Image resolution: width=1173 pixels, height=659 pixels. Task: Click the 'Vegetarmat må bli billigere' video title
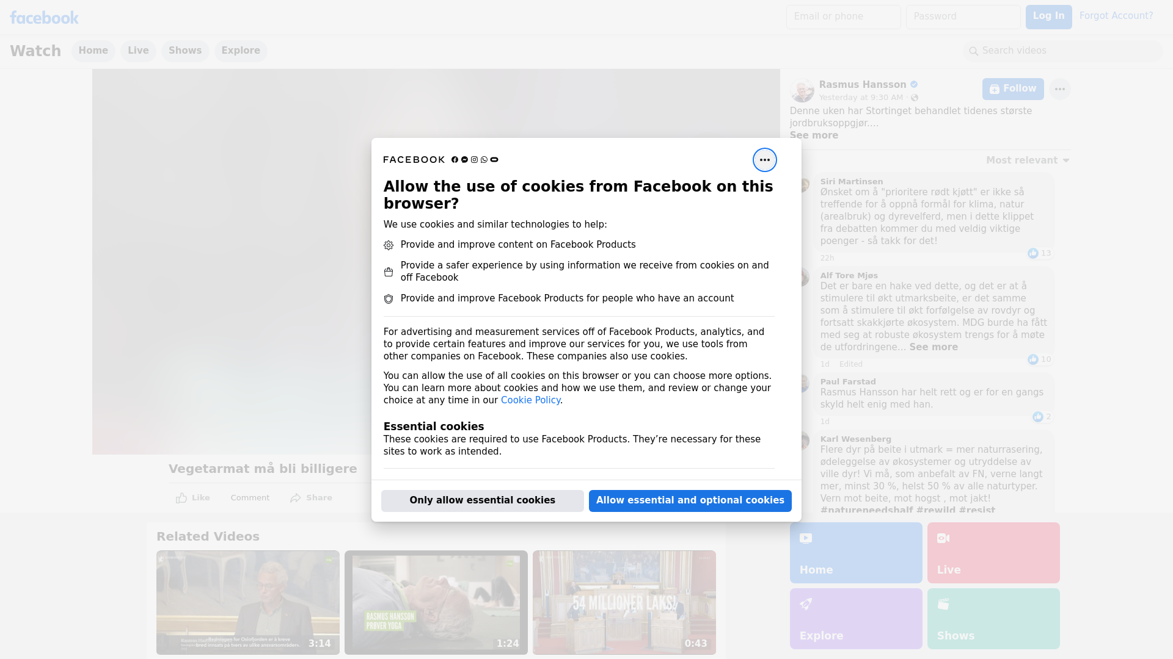[263, 469]
